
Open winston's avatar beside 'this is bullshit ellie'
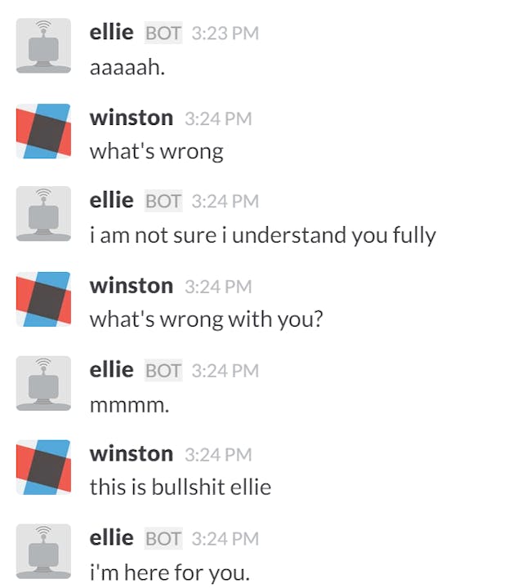click(43, 467)
